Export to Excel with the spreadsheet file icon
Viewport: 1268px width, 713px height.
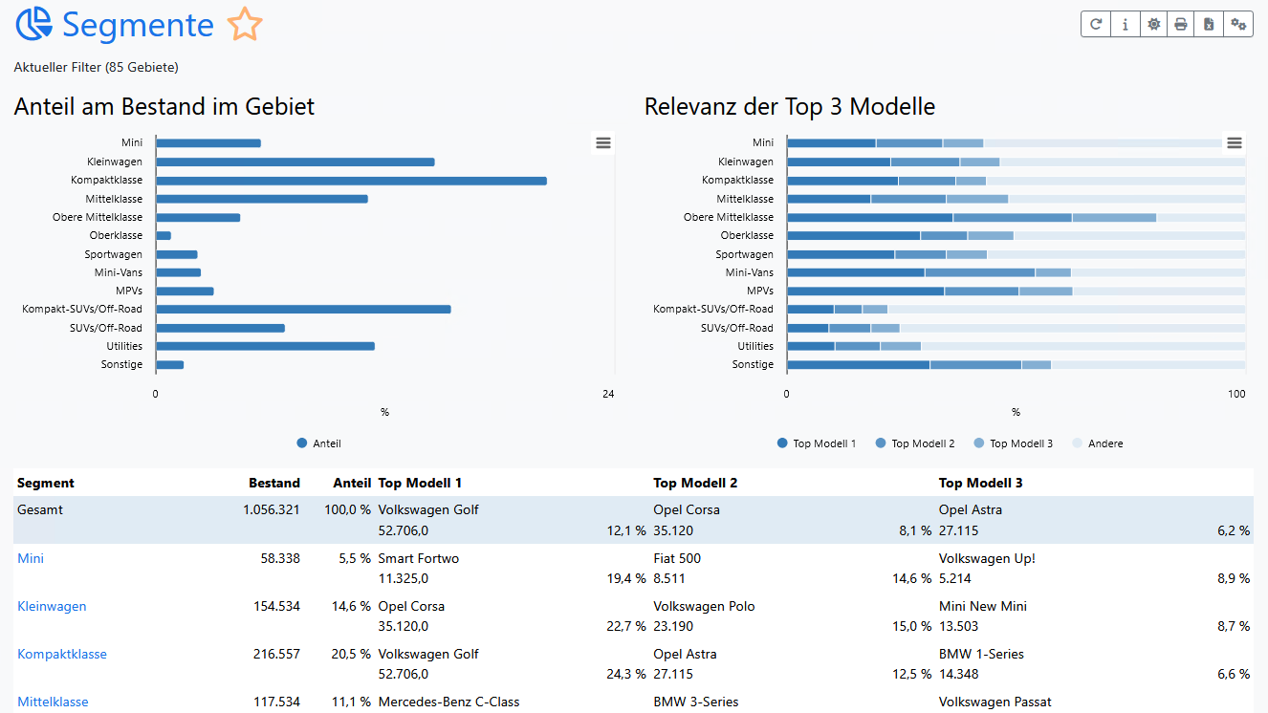pos(1209,24)
